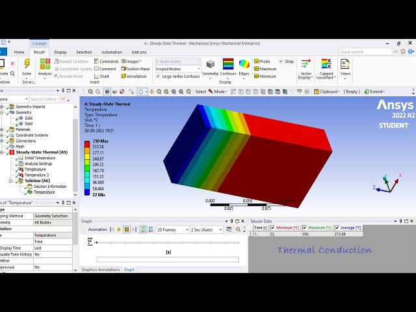Screen dimensions: 416x312
Task: Open the Display ribbon tab
Action: point(60,52)
